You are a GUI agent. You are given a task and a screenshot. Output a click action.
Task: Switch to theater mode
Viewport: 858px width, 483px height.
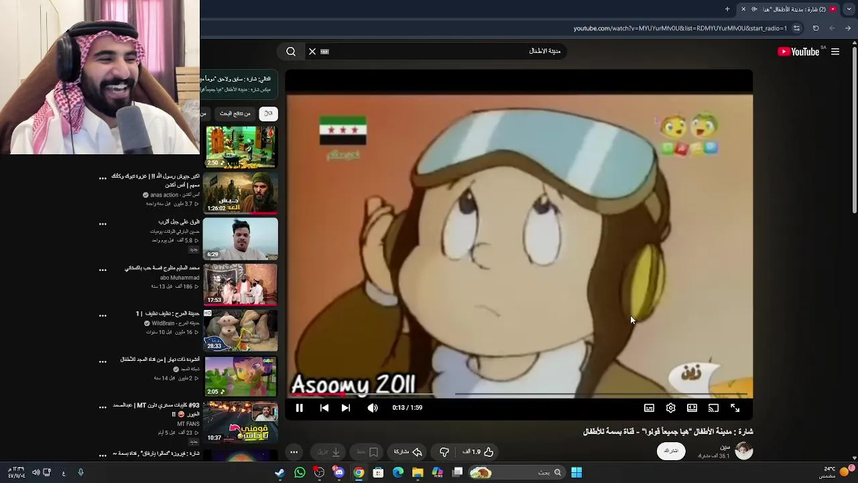pos(692,408)
